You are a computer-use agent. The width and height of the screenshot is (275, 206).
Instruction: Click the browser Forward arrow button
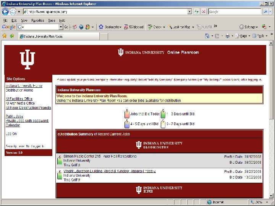tap(13, 12)
